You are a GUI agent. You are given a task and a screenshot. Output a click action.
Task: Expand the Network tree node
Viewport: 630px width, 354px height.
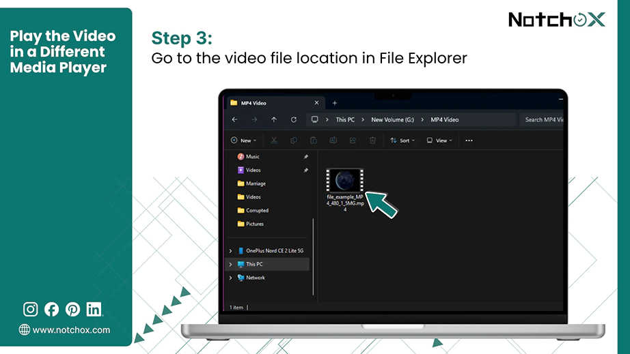(x=231, y=278)
